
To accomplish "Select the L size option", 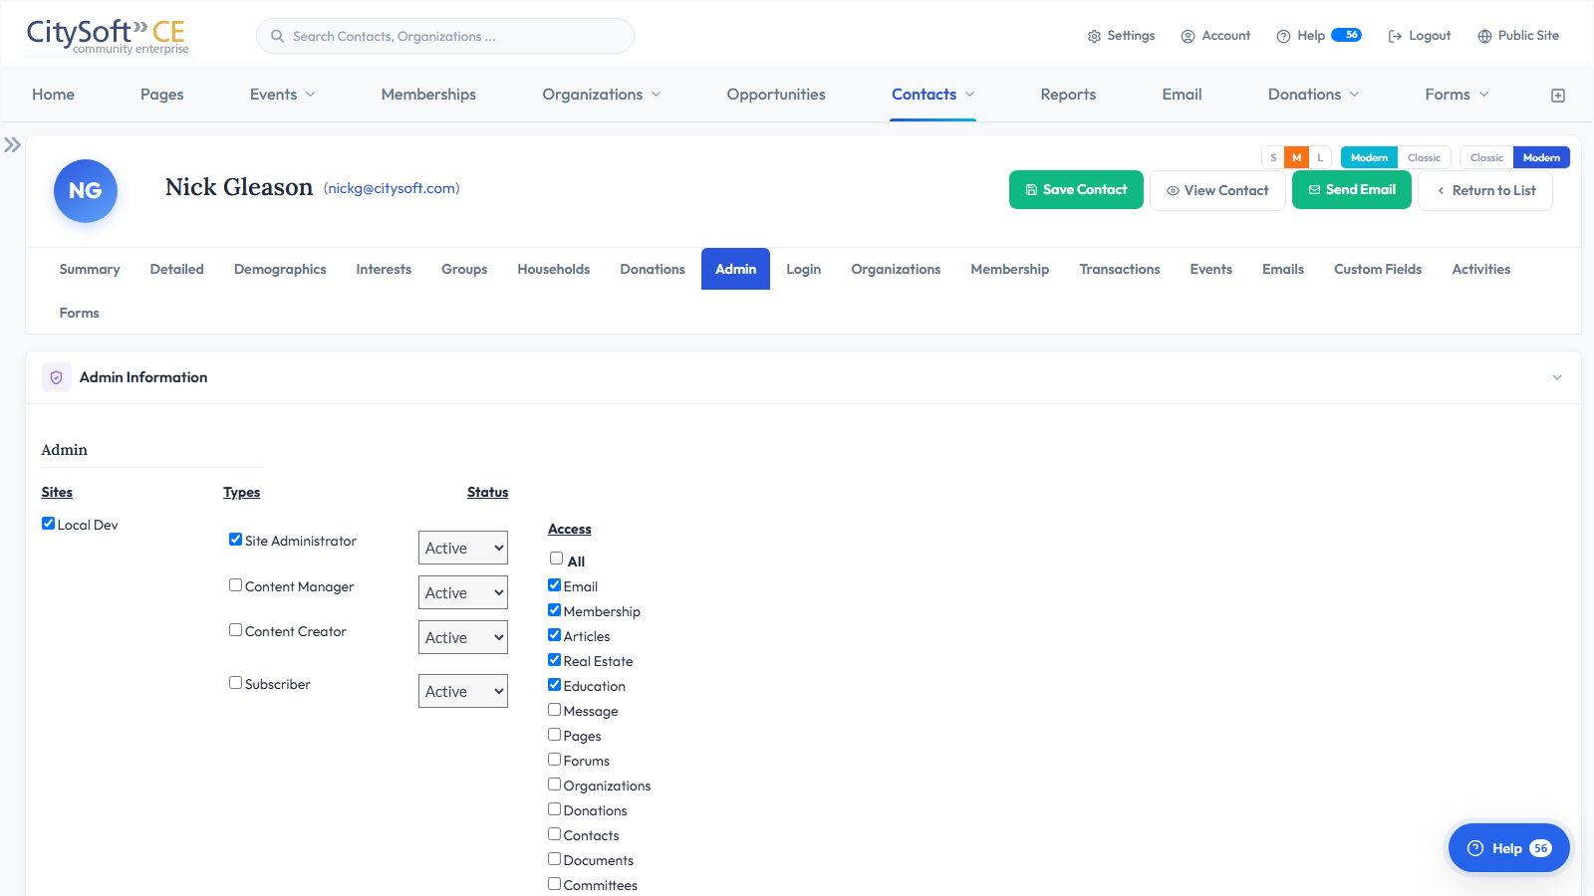I will coord(1320,157).
